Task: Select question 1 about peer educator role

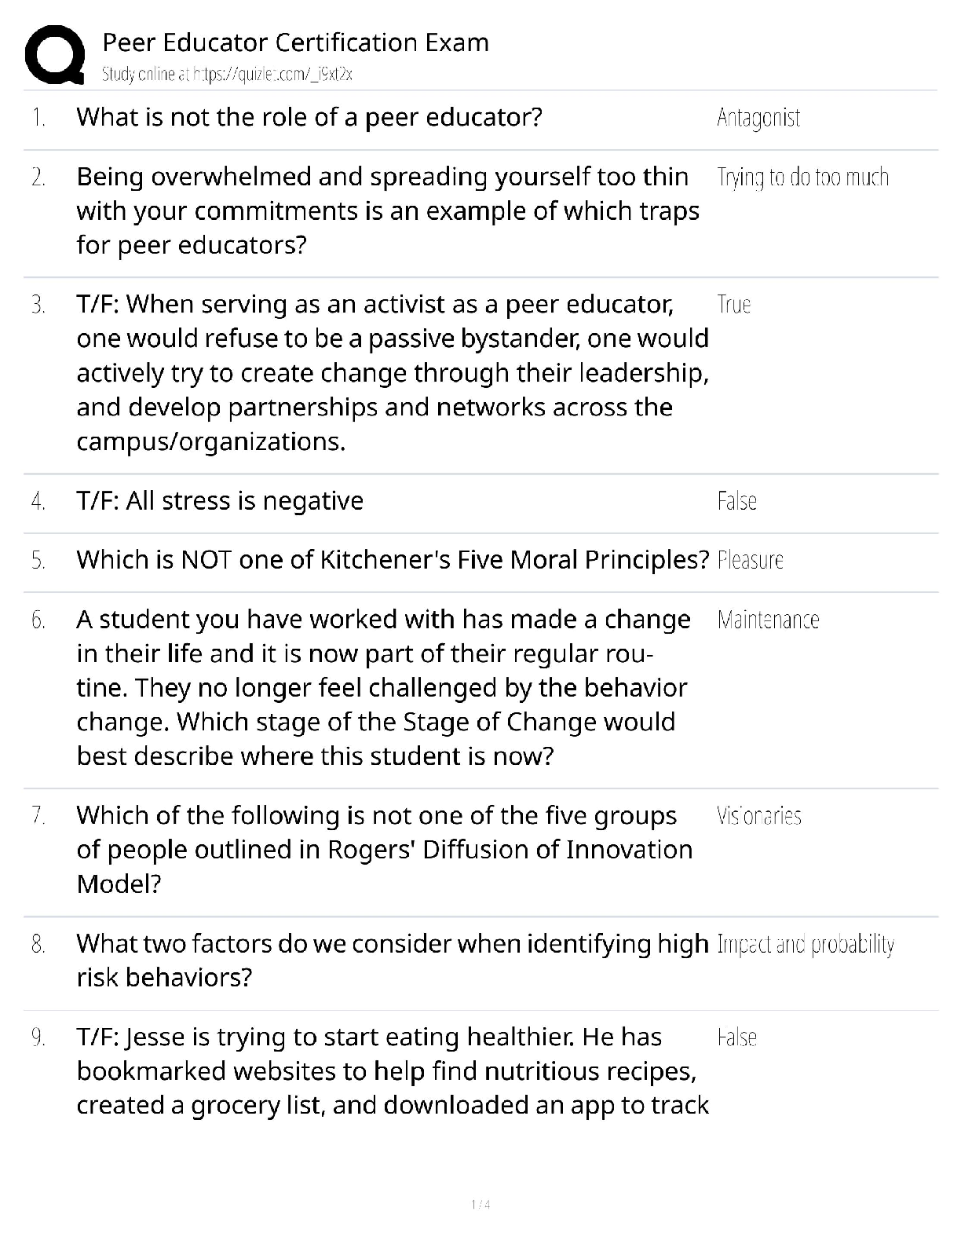Action: point(309,118)
